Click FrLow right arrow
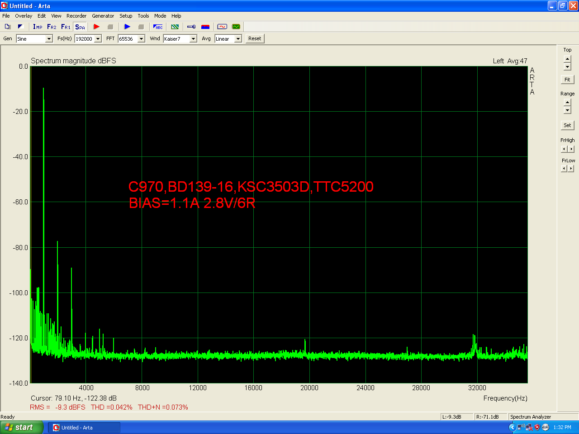Screen dimensions: 579x434 coord(571,169)
